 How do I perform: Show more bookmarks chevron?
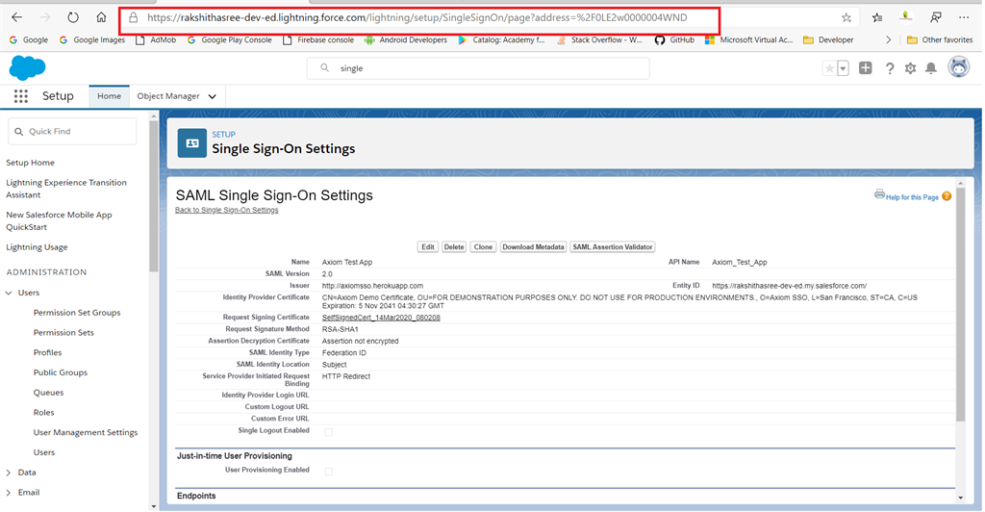click(888, 39)
